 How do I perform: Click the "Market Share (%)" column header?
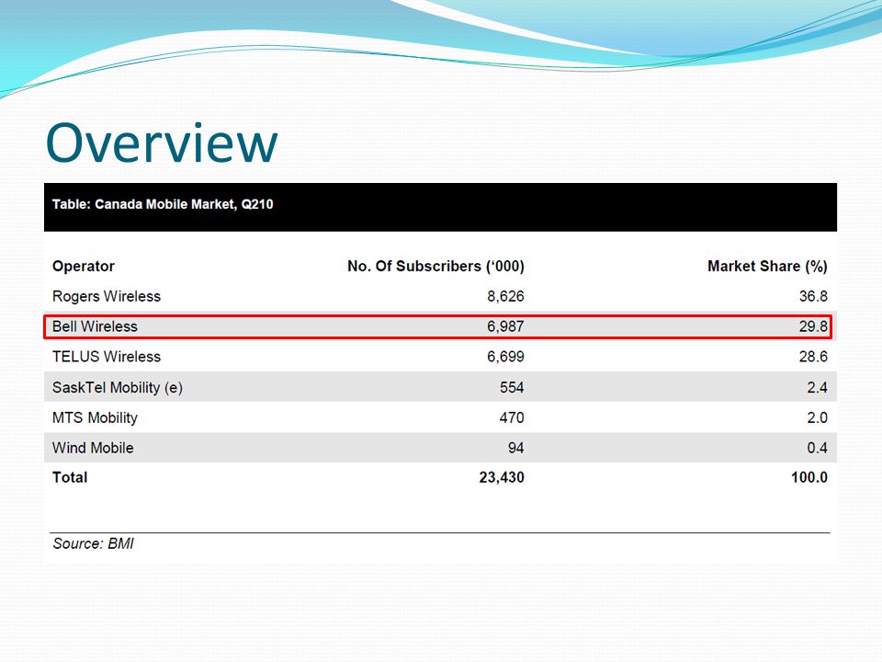point(767,267)
